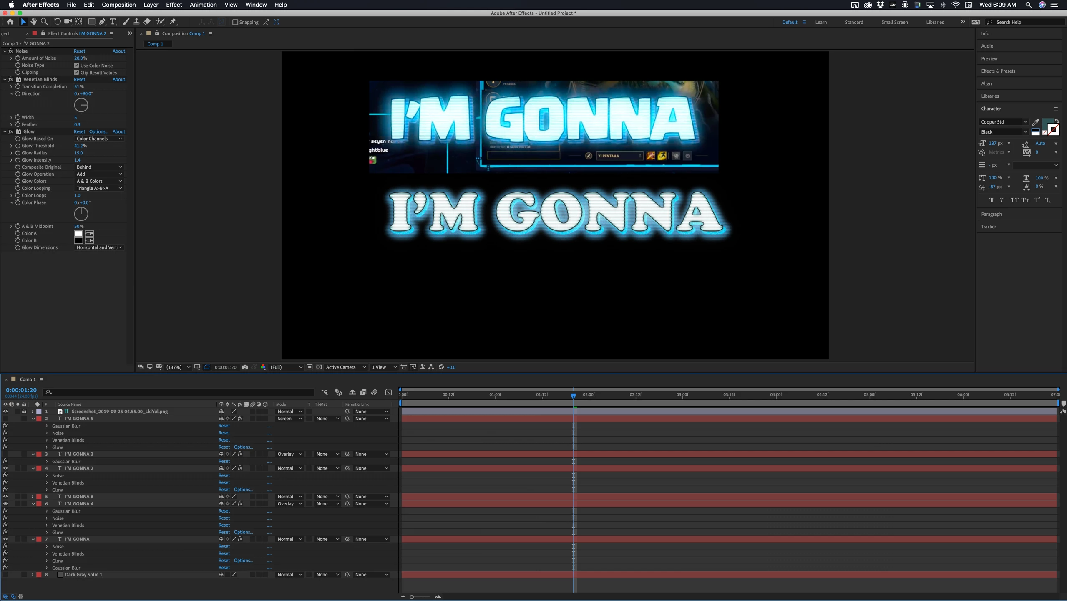
Task: Select the Pen tool
Action: (x=102, y=22)
